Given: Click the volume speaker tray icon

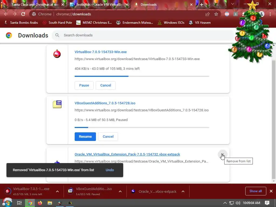Looking at the screenshot, I should (x=238, y=203).
